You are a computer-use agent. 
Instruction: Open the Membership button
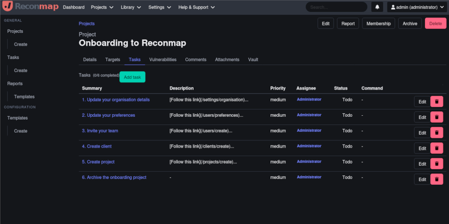pos(378,23)
